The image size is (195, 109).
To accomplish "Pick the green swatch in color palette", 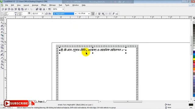I will [x=194, y=57].
